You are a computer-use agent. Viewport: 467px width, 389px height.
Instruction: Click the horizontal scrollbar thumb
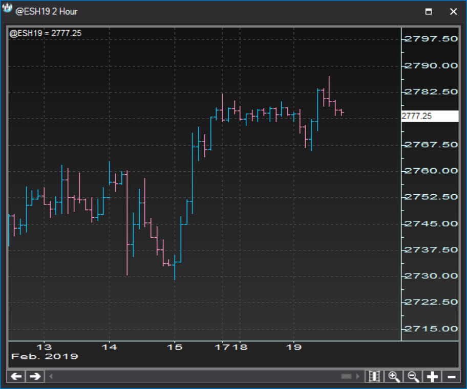(x=346, y=377)
